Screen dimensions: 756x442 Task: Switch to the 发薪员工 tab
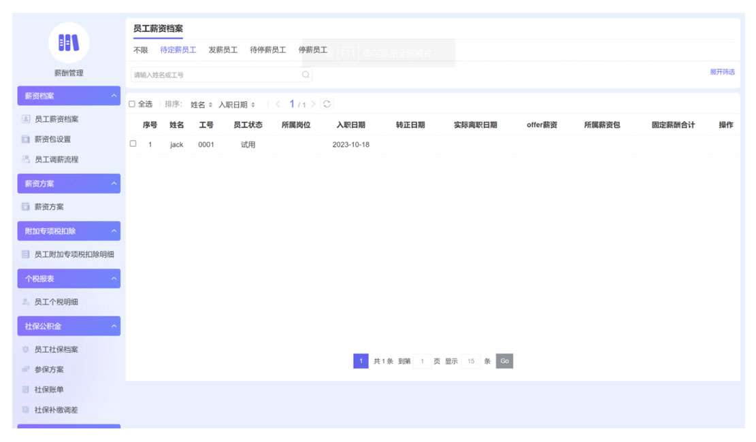pos(223,50)
